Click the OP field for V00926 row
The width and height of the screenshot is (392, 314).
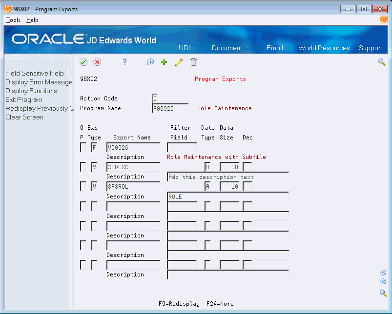pyautogui.click(x=83, y=147)
